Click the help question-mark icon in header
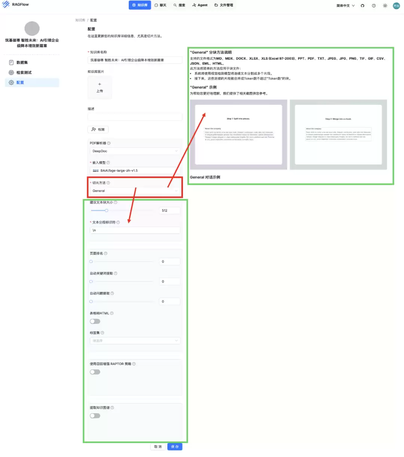Viewport: 404px width, 457px height. click(374, 6)
